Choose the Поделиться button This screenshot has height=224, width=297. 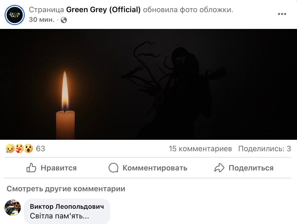[x=244, y=168]
